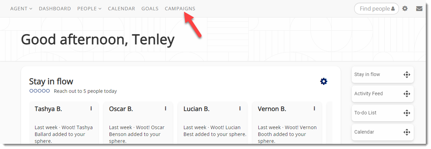Expand the People dropdown menu

tap(89, 9)
